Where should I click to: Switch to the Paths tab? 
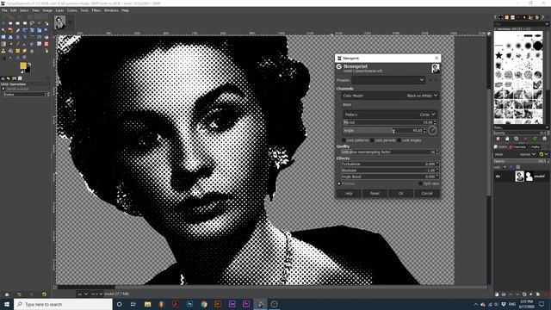[x=535, y=147]
